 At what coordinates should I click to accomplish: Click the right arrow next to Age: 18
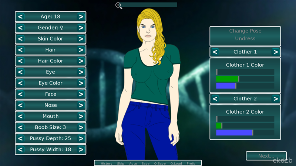pyautogui.click(x=81, y=17)
